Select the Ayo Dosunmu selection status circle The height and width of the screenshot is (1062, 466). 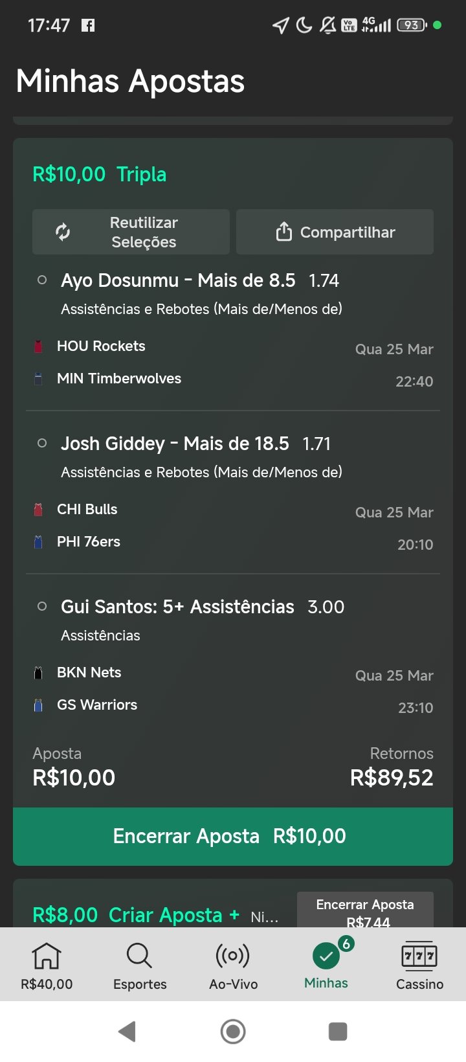(x=42, y=280)
